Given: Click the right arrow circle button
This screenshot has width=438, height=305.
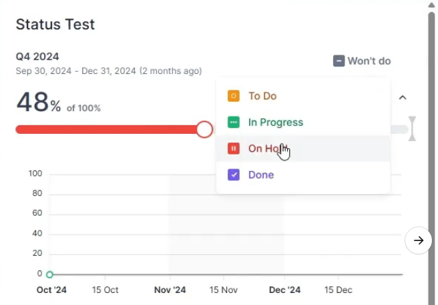Looking at the screenshot, I should tap(419, 240).
